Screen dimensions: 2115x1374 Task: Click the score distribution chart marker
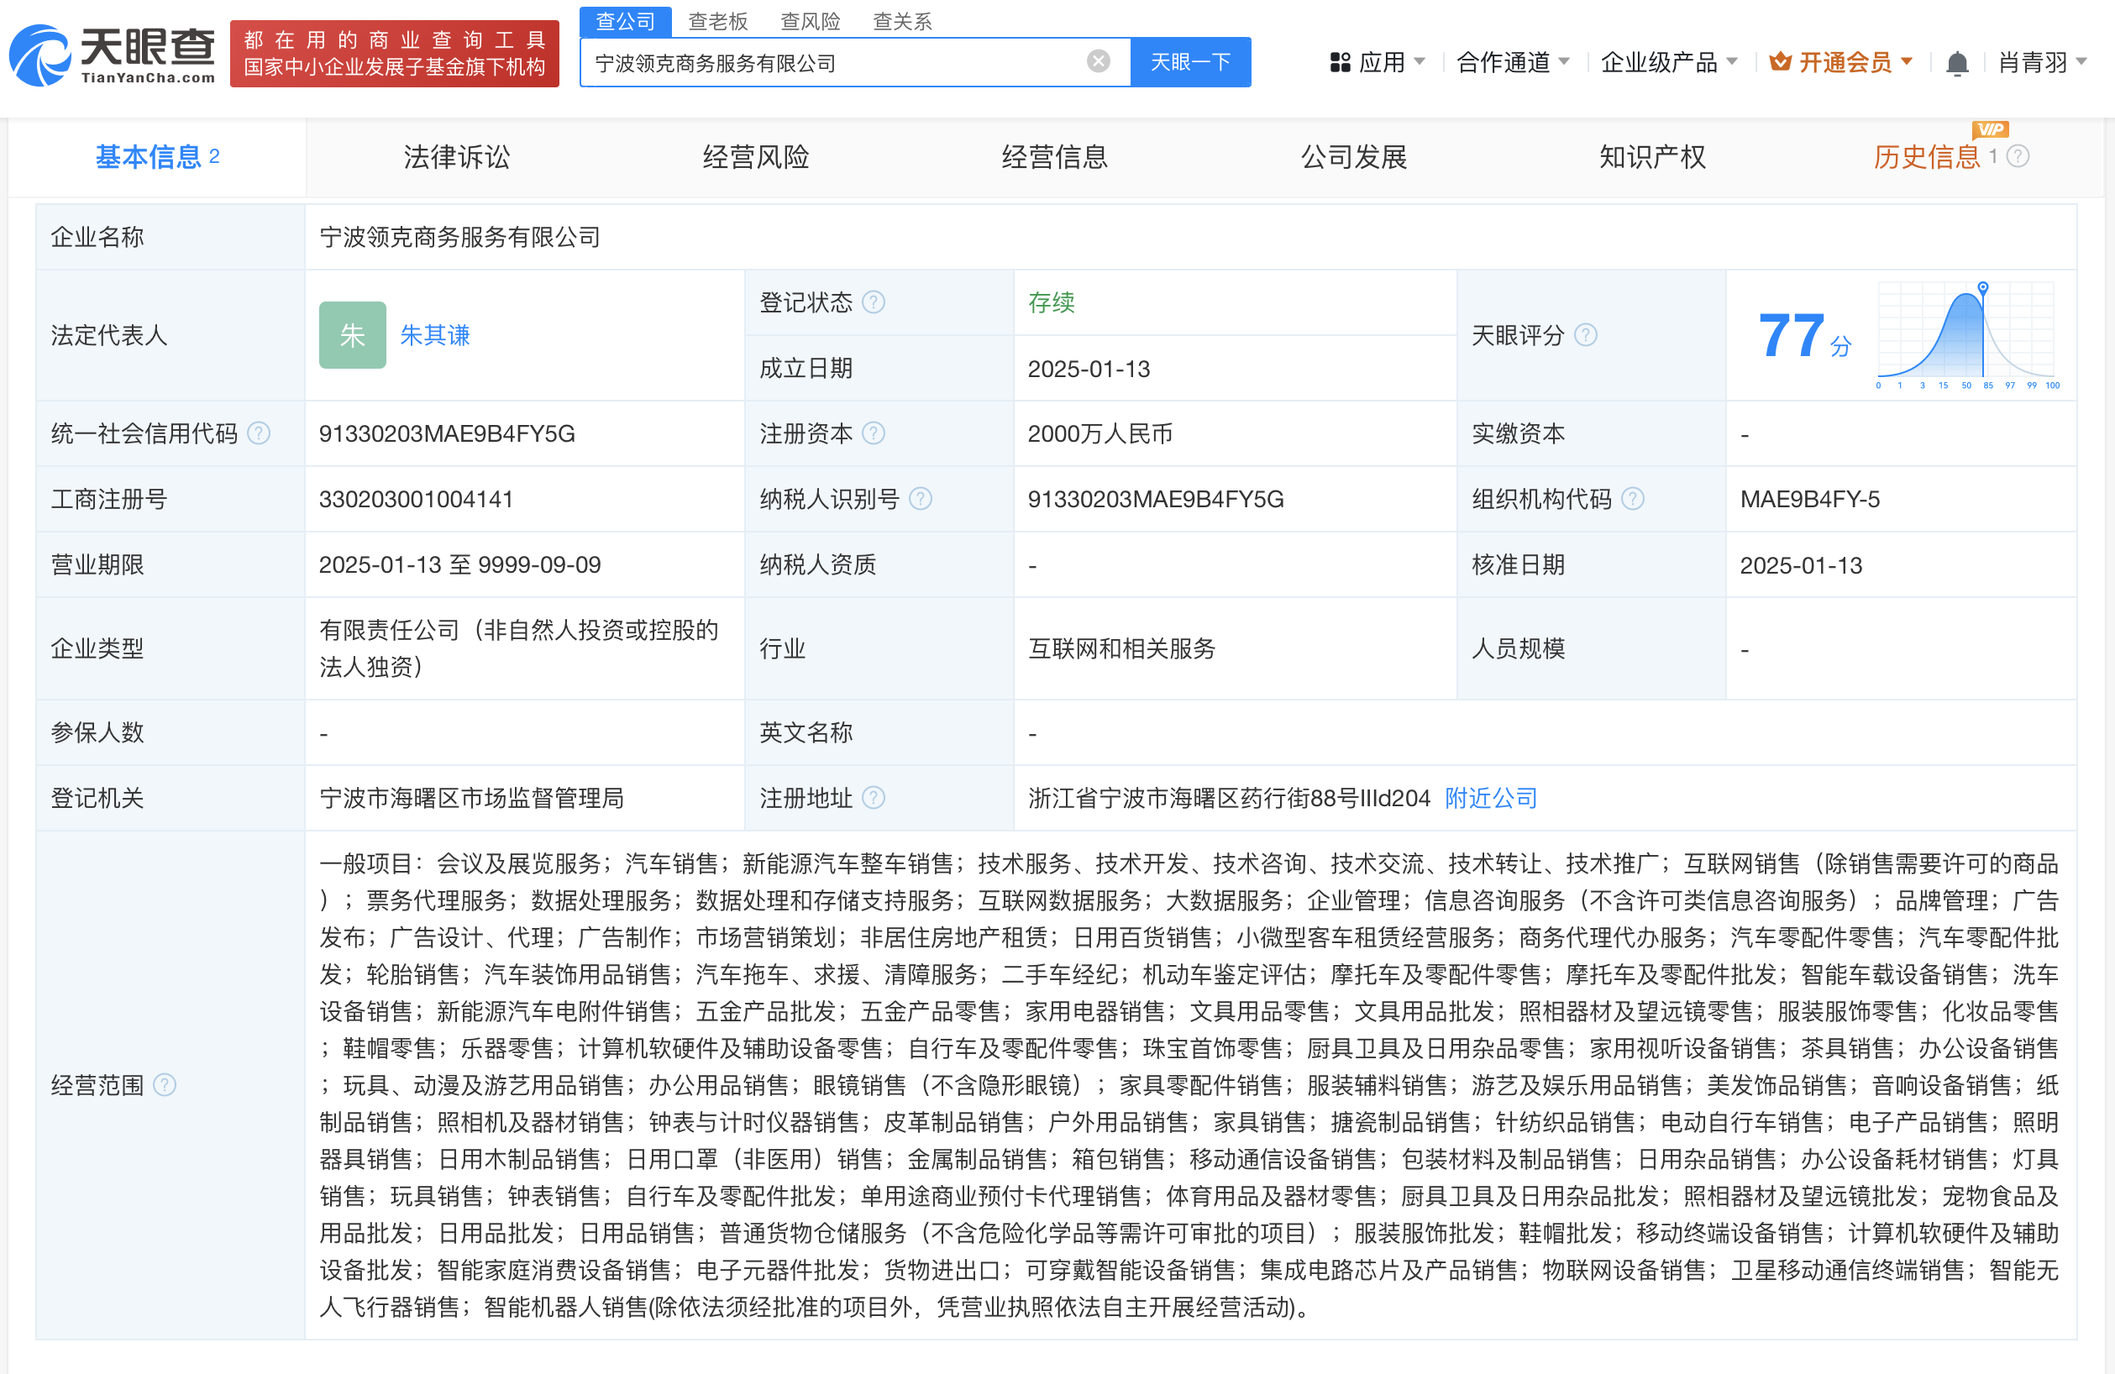(x=1982, y=288)
